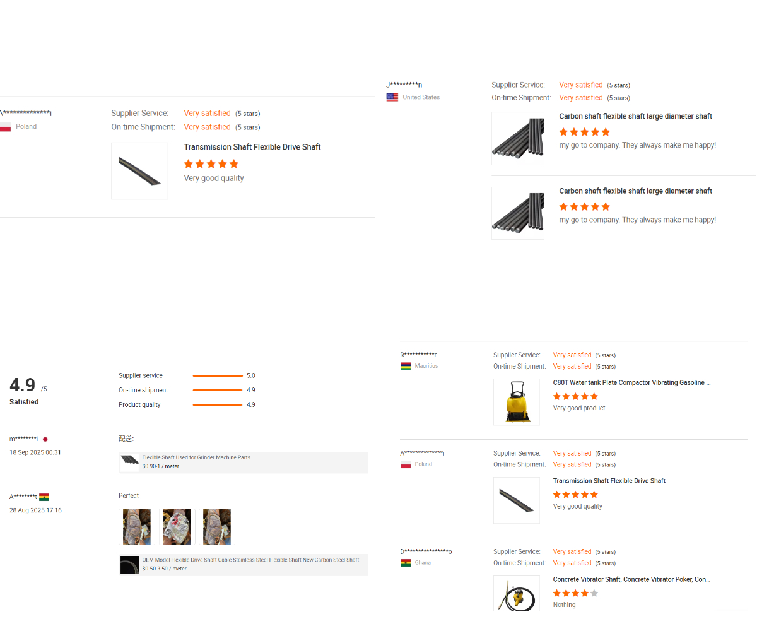Click the United States flag icon
Image resolution: width=757 pixels, height=631 pixels.
point(392,97)
